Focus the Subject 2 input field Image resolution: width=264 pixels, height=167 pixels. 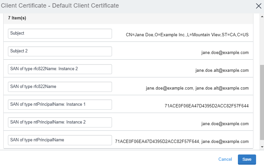click(60, 51)
